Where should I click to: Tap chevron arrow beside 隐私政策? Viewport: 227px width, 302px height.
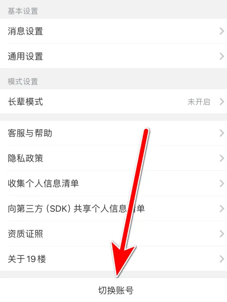[x=222, y=158]
